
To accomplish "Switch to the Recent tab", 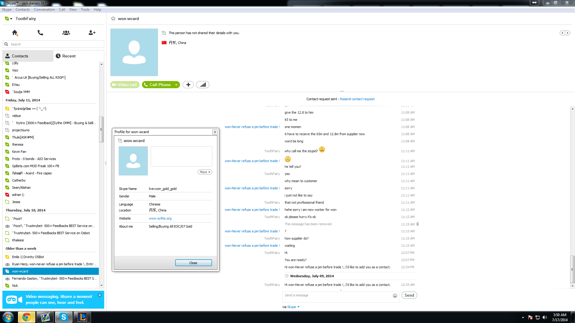I will pos(66,56).
